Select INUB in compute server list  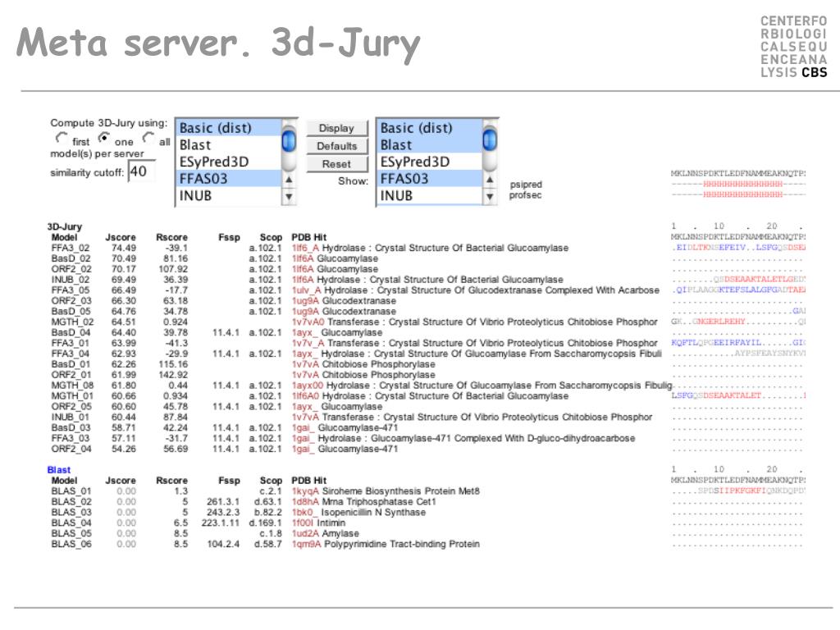228,196
